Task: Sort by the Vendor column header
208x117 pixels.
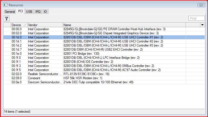Action: pyautogui.click(x=45, y=25)
